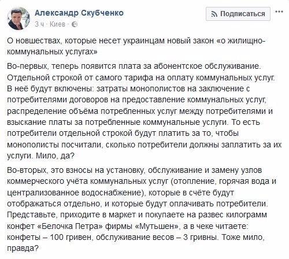Click the feed icon inside Подписаться button

coord(214,14)
